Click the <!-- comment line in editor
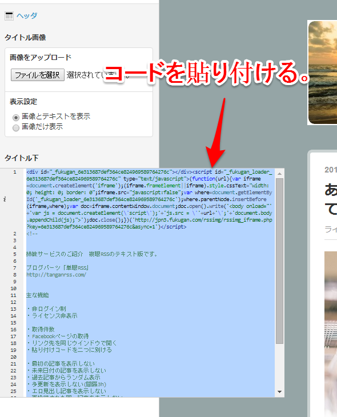The width and height of the screenshot is (337, 417). tap(32, 234)
